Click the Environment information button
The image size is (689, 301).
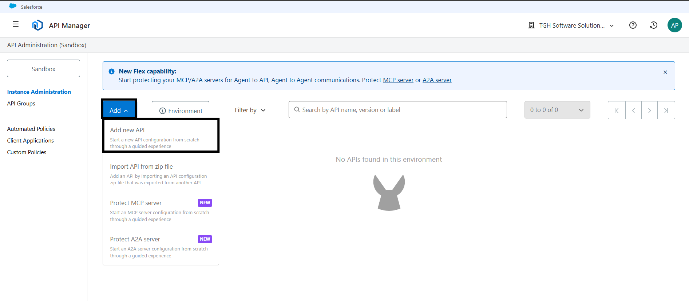[181, 111]
